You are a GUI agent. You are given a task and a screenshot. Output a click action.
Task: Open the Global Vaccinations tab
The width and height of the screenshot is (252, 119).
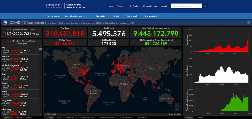tap(106, 117)
